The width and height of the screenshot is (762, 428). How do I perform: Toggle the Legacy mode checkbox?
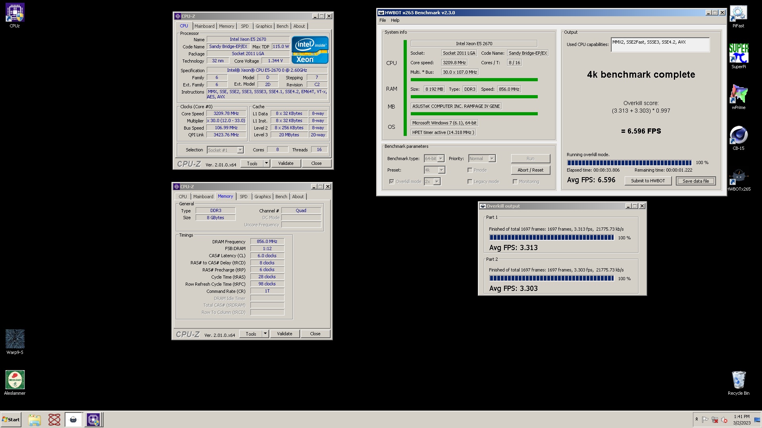pyautogui.click(x=470, y=182)
